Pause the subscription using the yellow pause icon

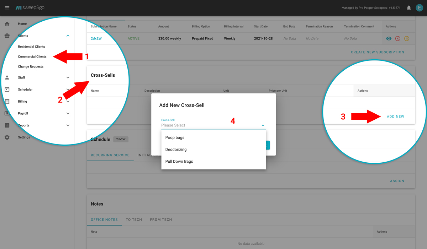tap(406, 38)
